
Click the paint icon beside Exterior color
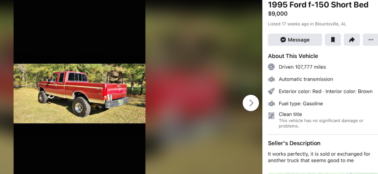[x=271, y=91]
